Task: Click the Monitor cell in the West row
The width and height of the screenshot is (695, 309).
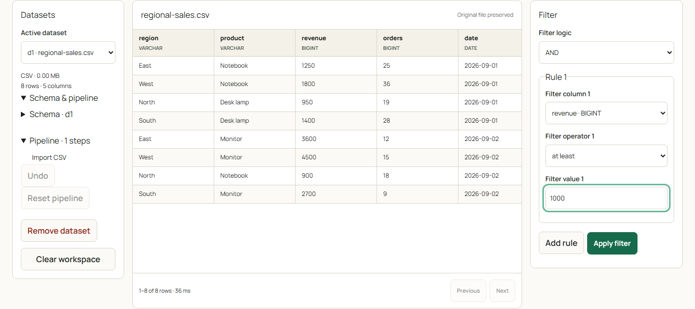Action: pos(255,157)
